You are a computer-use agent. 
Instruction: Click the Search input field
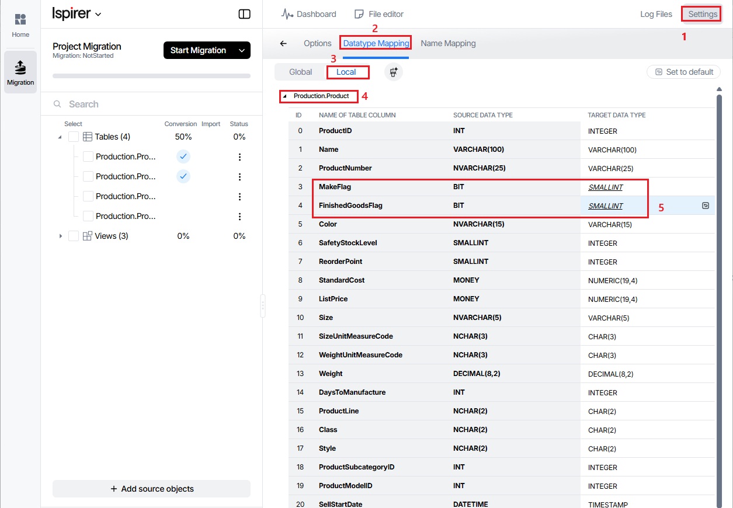point(152,104)
